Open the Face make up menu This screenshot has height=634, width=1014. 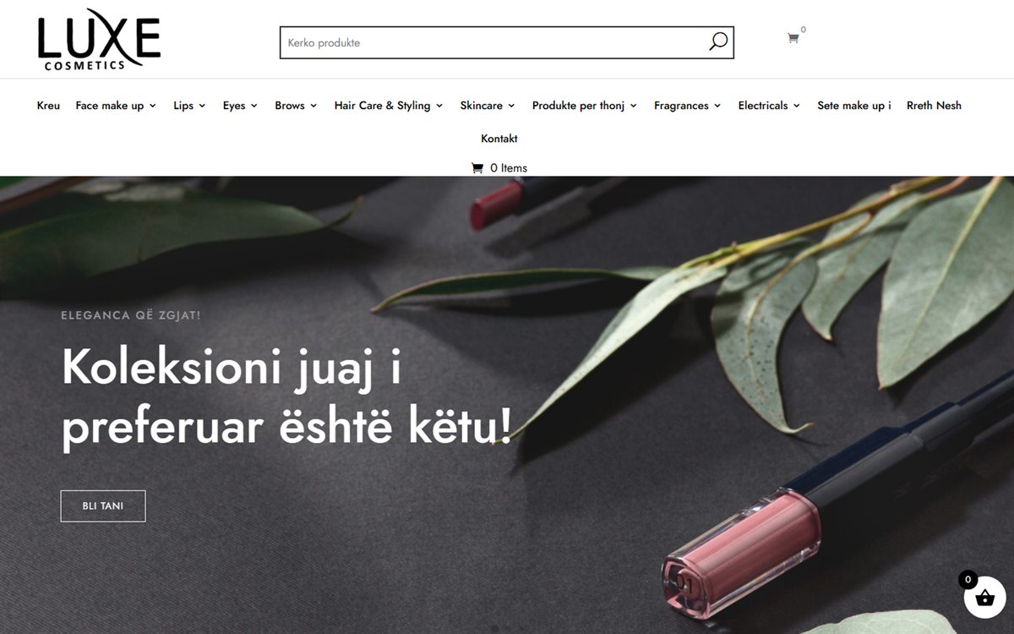point(110,106)
